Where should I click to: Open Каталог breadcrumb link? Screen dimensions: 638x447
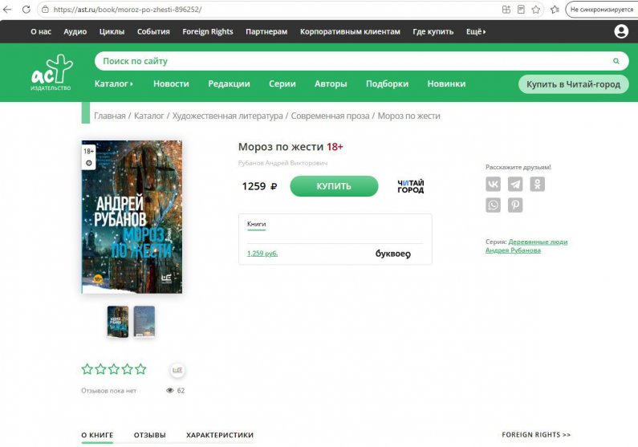point(149,116)
